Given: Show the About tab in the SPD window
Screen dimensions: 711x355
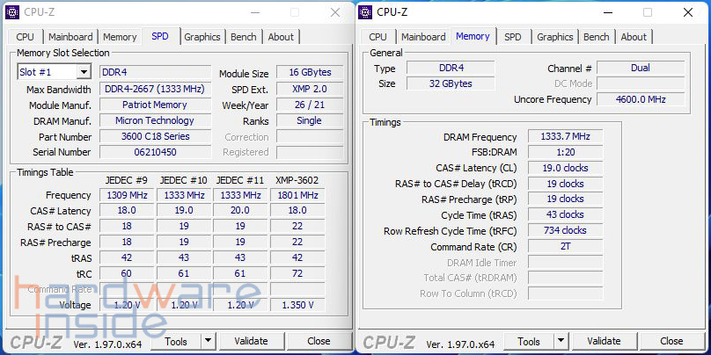Looking at the screenshot, I should click(x=281, y=37).
